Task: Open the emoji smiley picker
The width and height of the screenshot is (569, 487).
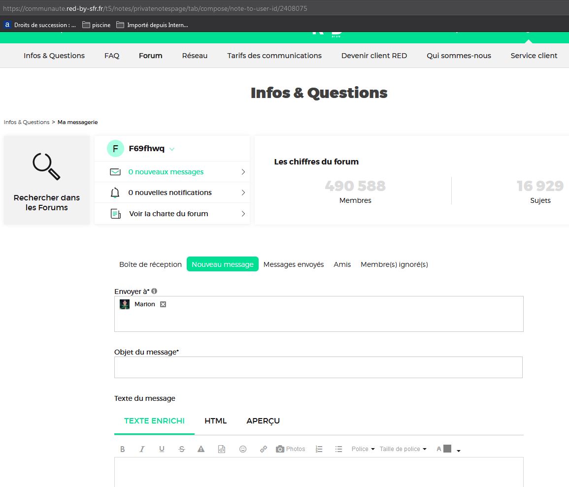Action: (x=243, y=449)
